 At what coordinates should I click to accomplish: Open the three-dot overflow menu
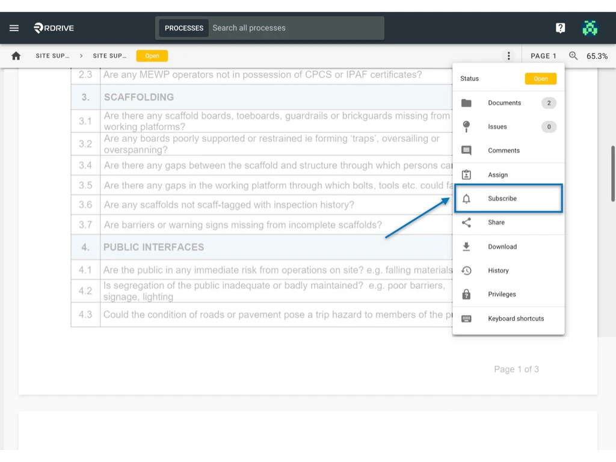508,55
